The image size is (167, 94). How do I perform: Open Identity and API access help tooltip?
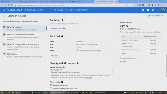pyautogui.click(x=77, y=63)
